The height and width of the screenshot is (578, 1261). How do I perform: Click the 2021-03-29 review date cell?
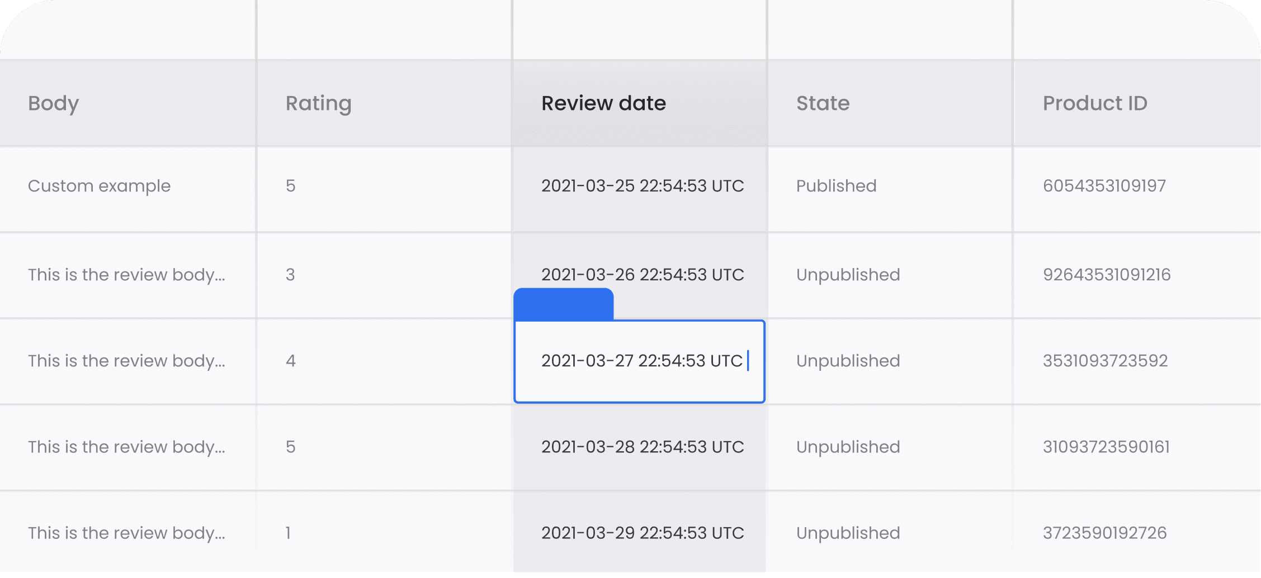tap(640, 534)
